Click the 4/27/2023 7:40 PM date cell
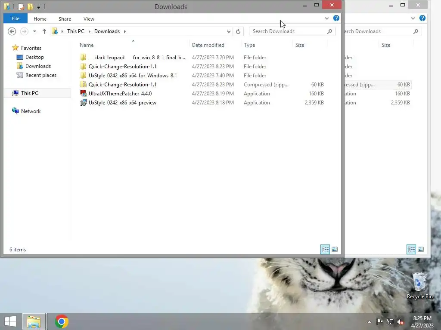Viewport: 441px width, 330px height. pyautogui.click(x=213, y=76)
